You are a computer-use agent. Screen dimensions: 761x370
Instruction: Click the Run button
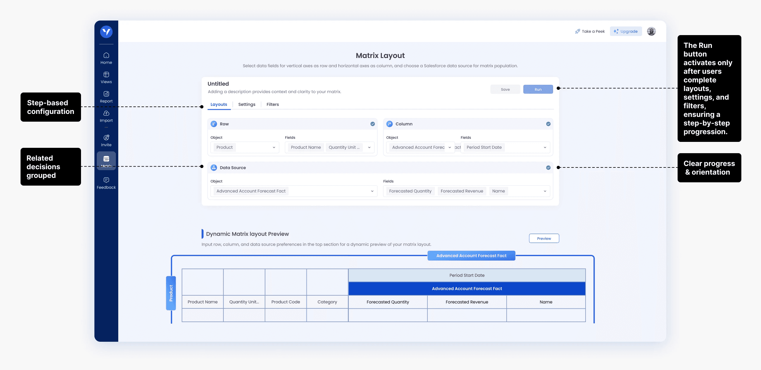(x=538, y=89)
